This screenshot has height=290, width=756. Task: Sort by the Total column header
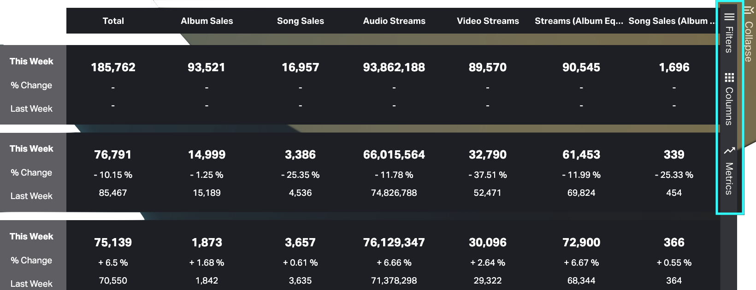(113, 21)
